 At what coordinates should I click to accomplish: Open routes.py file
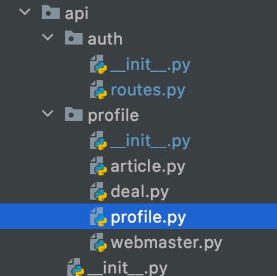[x=148, y=91]
